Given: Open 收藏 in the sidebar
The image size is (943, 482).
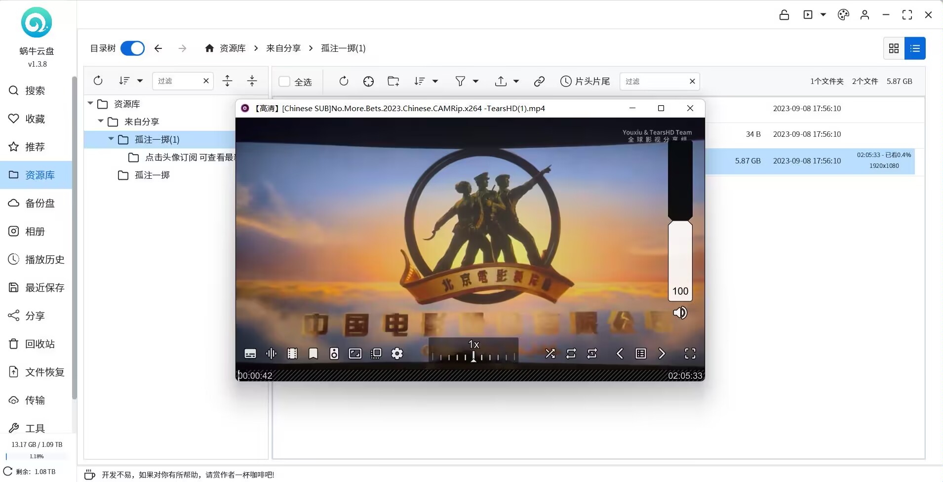Looking at the screenshot, I should click(36, 119).
